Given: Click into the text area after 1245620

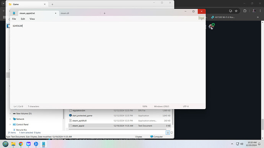Looking at the screenshot, I should click(23, 26).
